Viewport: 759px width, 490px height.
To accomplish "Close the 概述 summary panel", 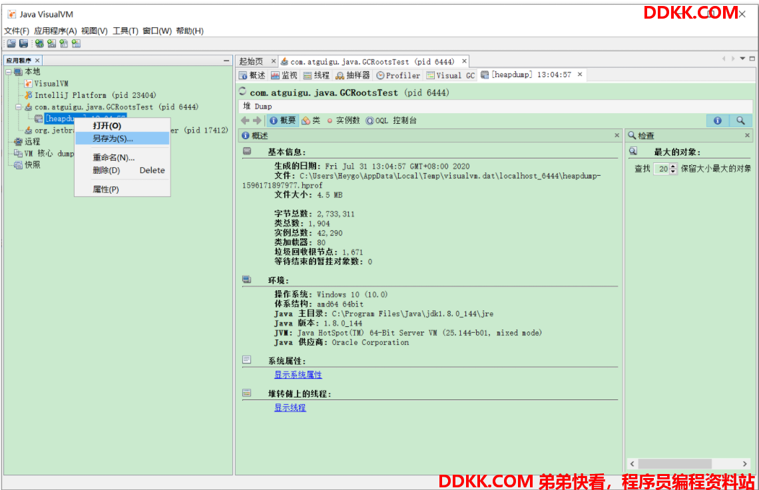I will (617, 136).
